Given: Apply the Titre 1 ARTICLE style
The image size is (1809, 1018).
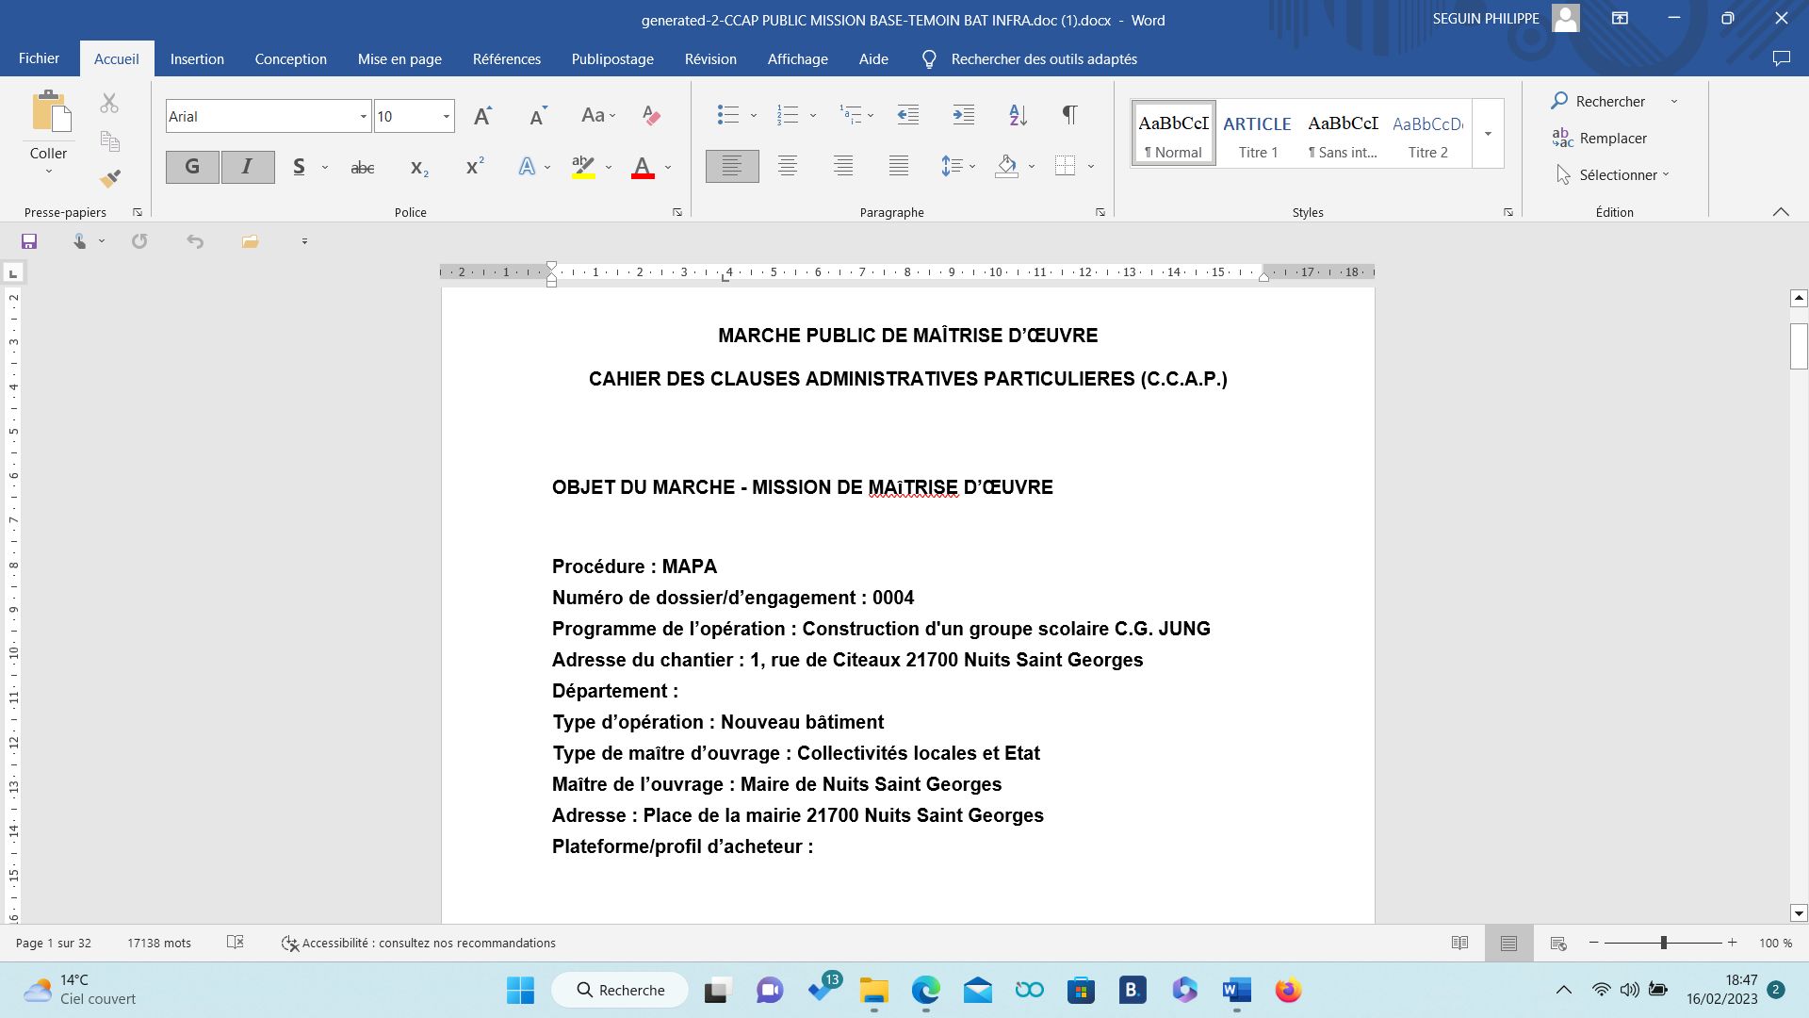Looking at the screenshot, I should click(x=1258, y=134).
